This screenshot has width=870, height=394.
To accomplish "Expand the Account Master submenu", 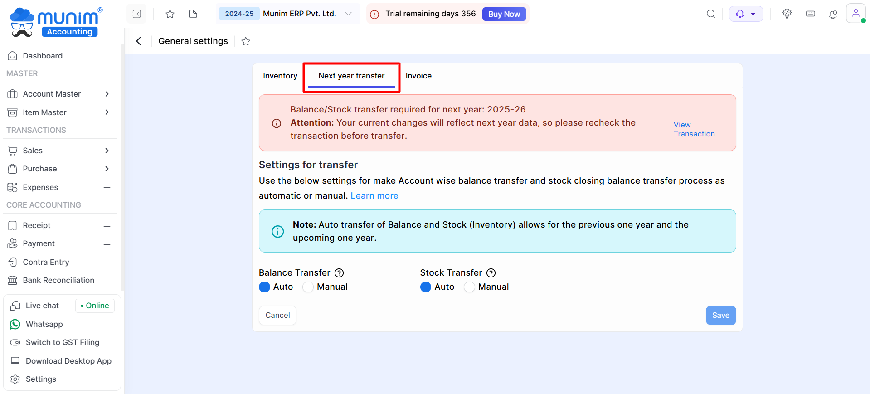I will tap(107, 94).
